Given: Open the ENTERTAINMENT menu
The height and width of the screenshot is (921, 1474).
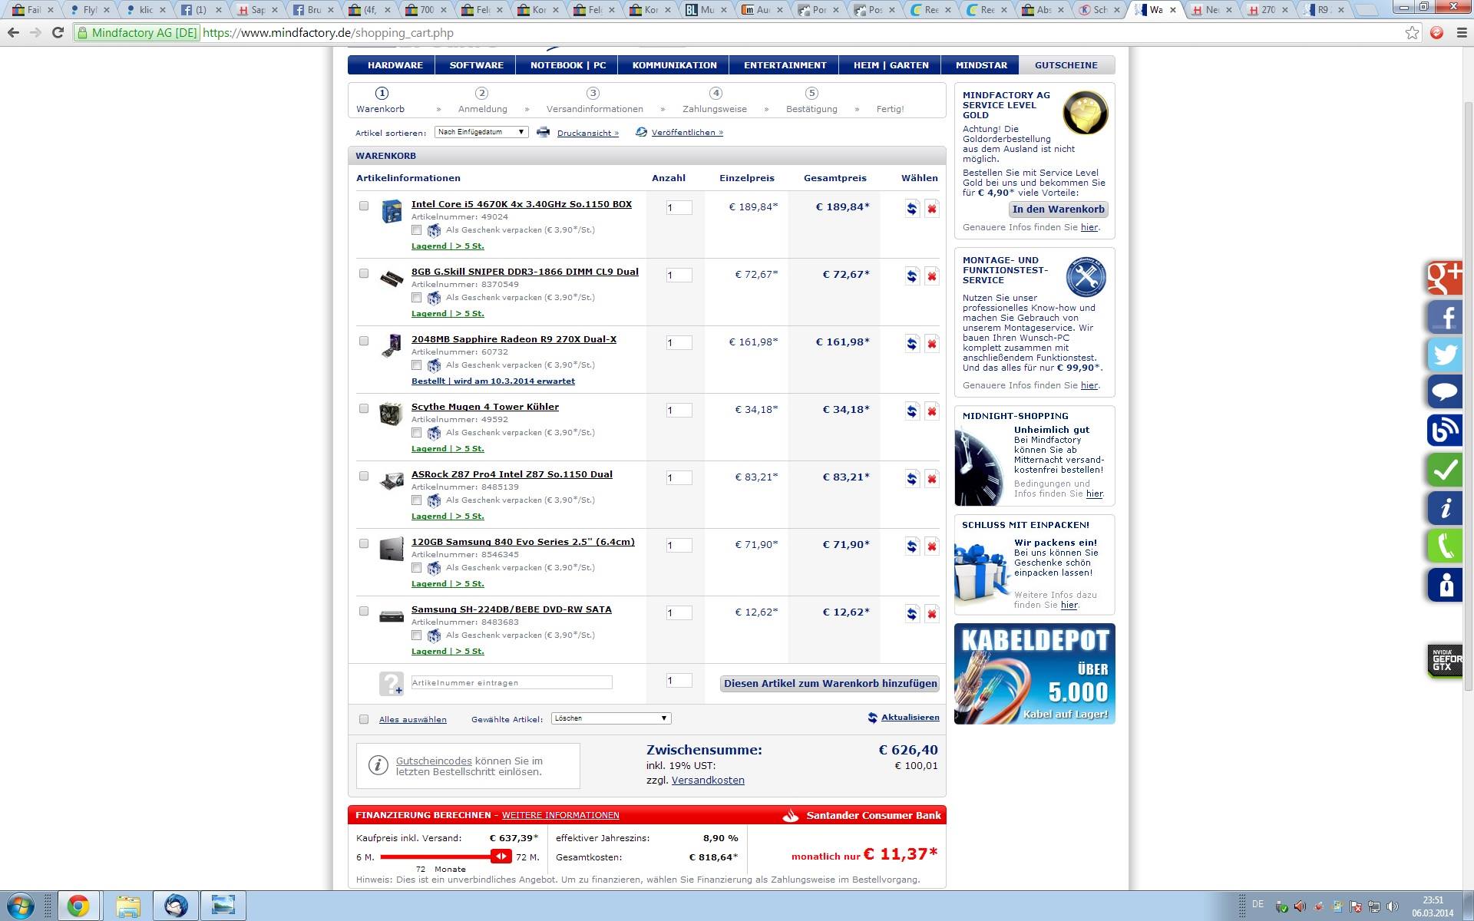Looking at the screenshot, I should pyautogui.click(x=785, y=65).
